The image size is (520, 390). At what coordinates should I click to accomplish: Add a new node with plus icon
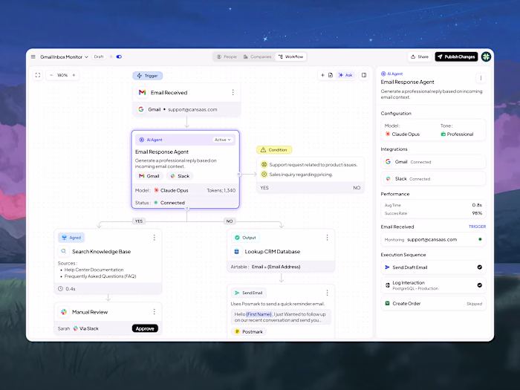coord(322,75)
